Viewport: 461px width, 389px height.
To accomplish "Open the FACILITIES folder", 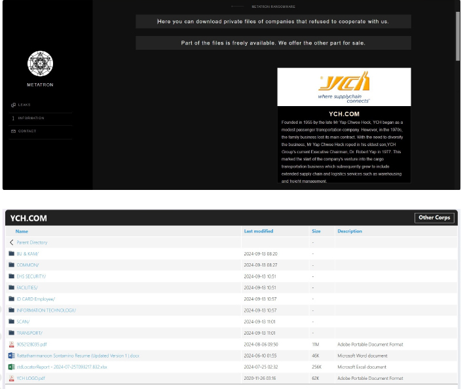I will [x=27, y=287].
